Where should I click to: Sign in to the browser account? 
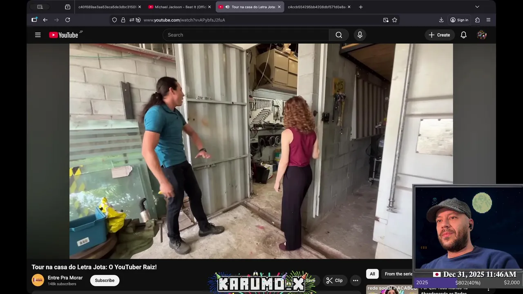coord(459,20)
